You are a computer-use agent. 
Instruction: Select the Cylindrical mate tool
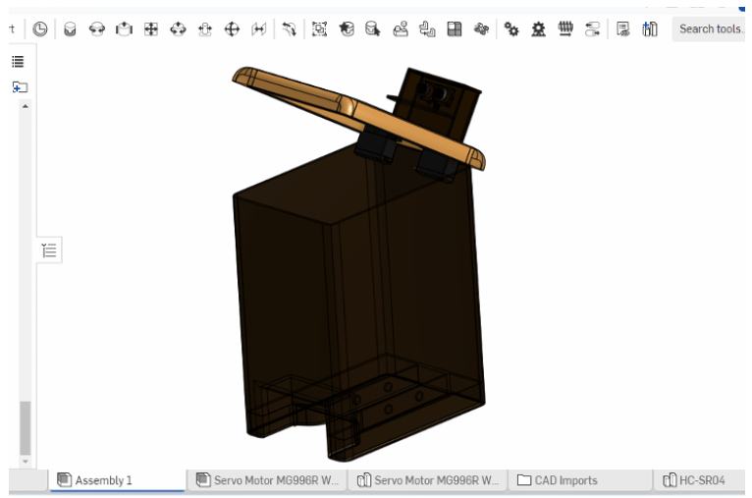[x=178, y=29]
